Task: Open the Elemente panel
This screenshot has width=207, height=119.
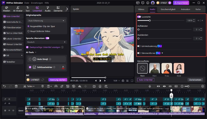Action: coord(58,9)
